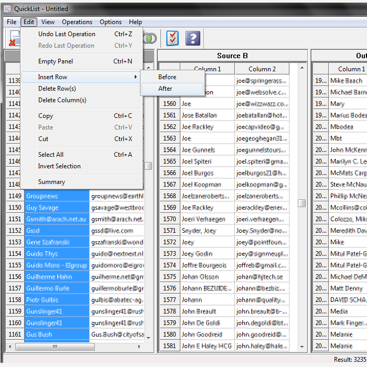367x367 pixels.
Task: Click the gssd@live.com cell
Action: click(117, 231)
